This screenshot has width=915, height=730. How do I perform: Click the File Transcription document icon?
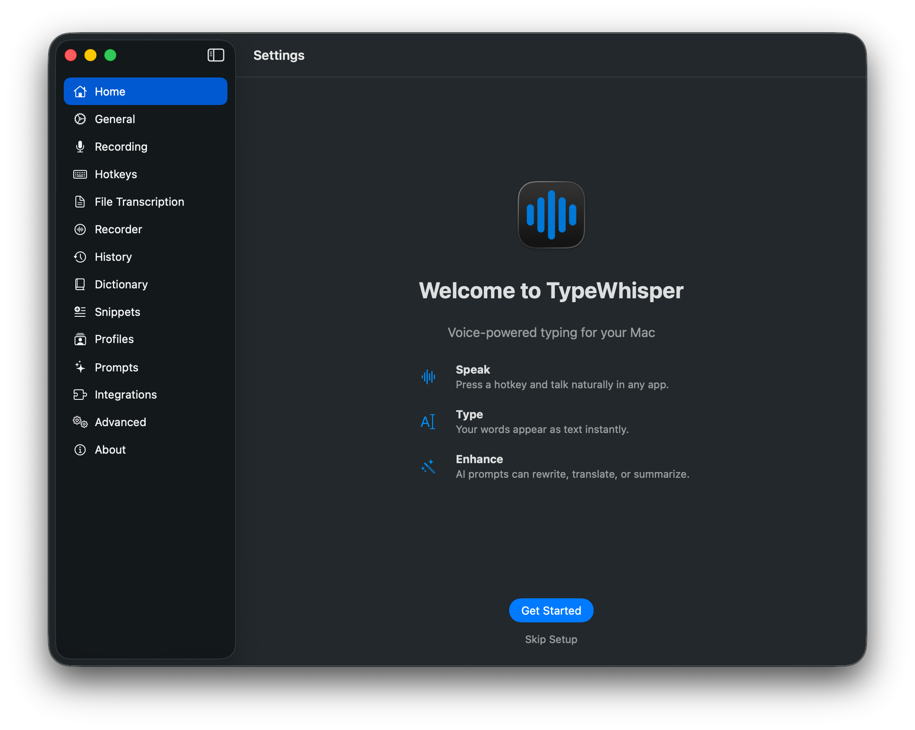pyautogui.click(x=80, y=201)
